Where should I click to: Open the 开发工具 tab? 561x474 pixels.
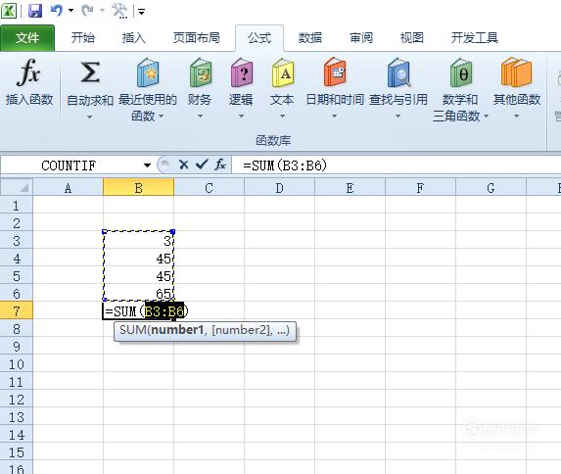[x=475, y=37]
